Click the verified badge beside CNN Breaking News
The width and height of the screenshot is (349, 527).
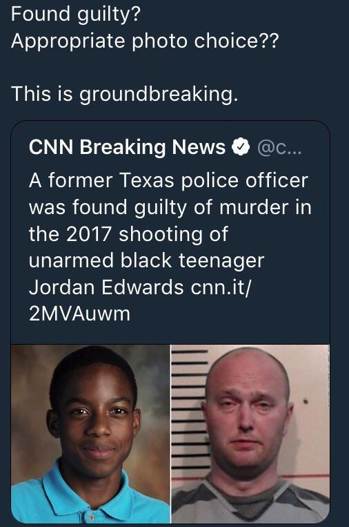(x=241, y=147)
